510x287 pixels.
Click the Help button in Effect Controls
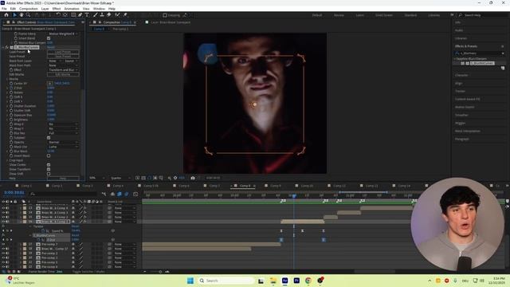[63, 179]
